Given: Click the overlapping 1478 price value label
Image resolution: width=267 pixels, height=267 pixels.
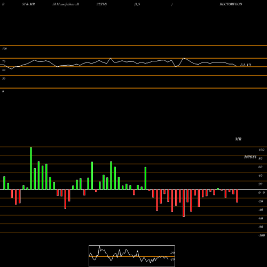Looking at the screenshot, I should (x=250, y=157).
